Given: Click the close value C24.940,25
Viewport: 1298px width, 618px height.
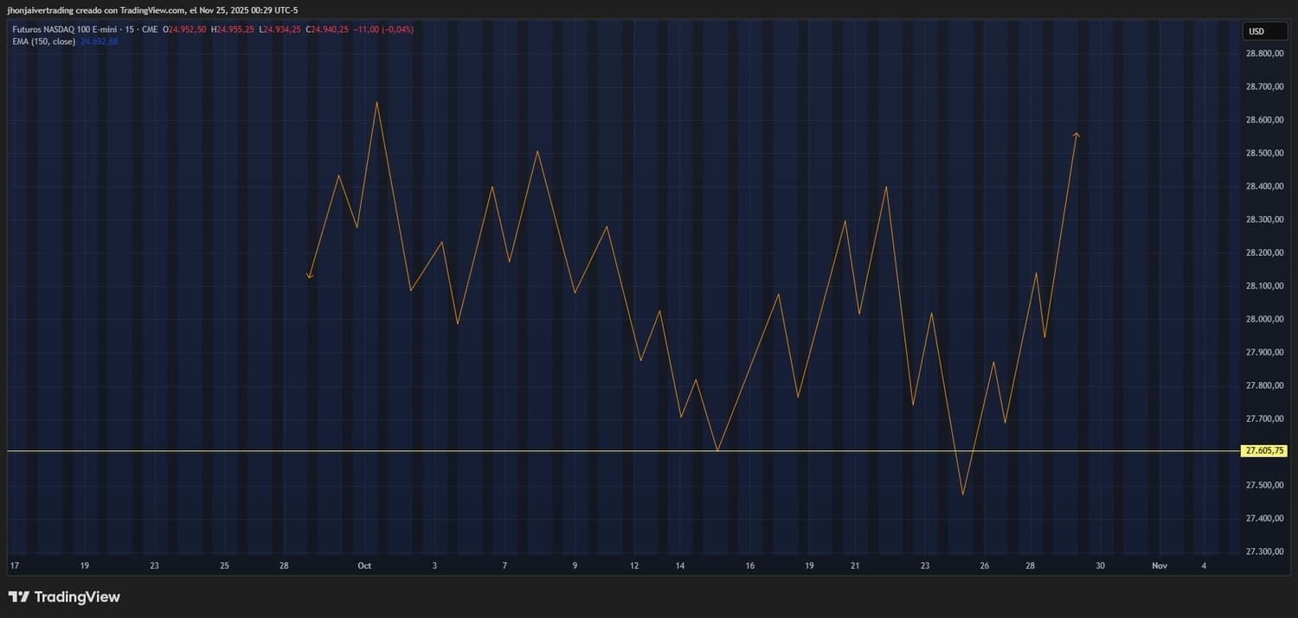Looking at the screenshot, I should tap(327, 29).
